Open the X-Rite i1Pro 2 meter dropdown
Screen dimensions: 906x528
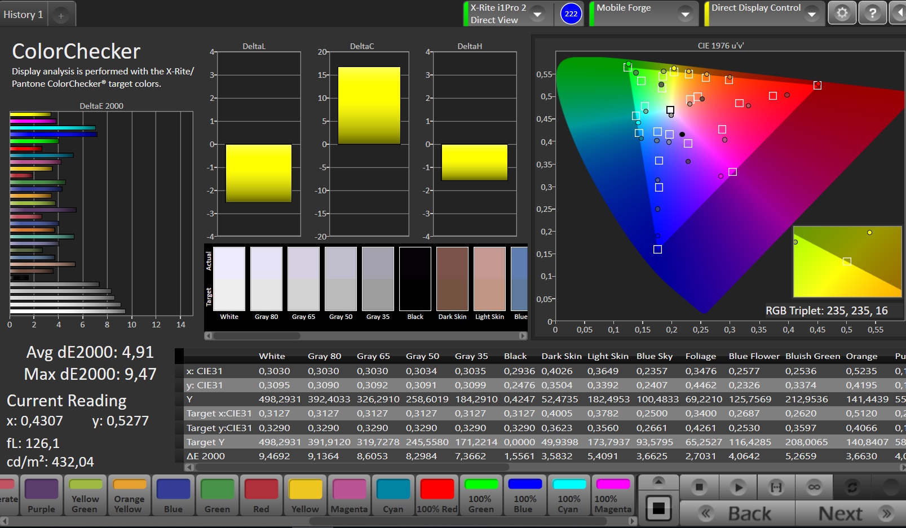coord(538,14)
